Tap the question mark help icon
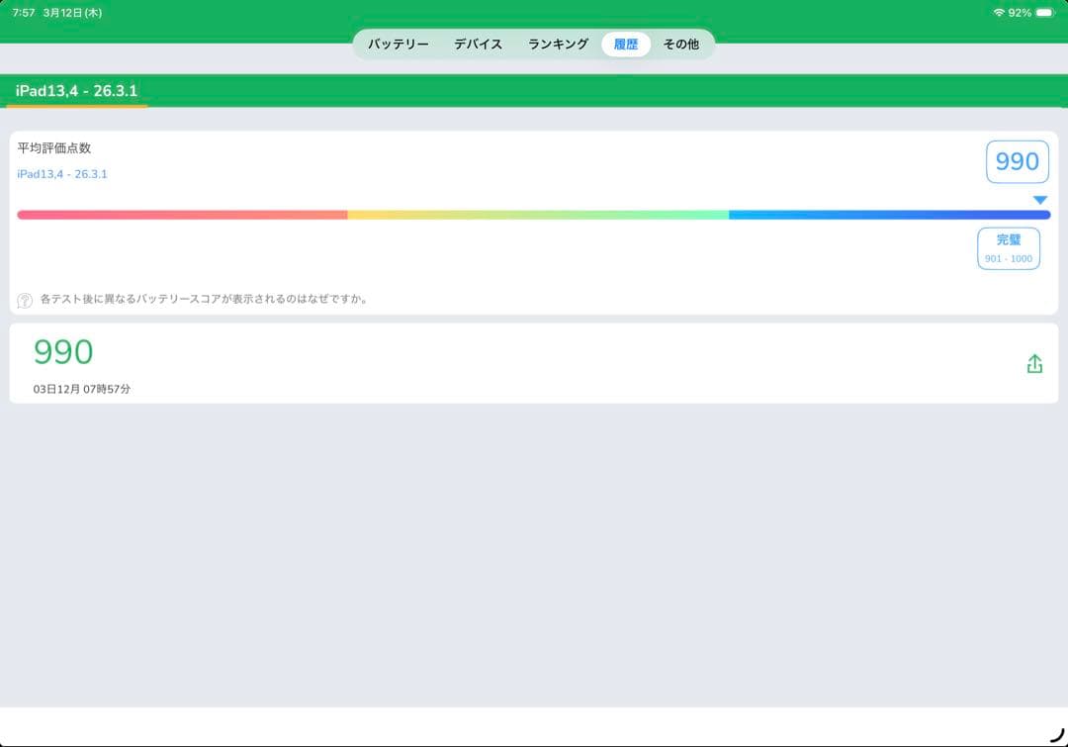Image resolution: width=1068 pixels, height=747 pixels. coord(25,300)
